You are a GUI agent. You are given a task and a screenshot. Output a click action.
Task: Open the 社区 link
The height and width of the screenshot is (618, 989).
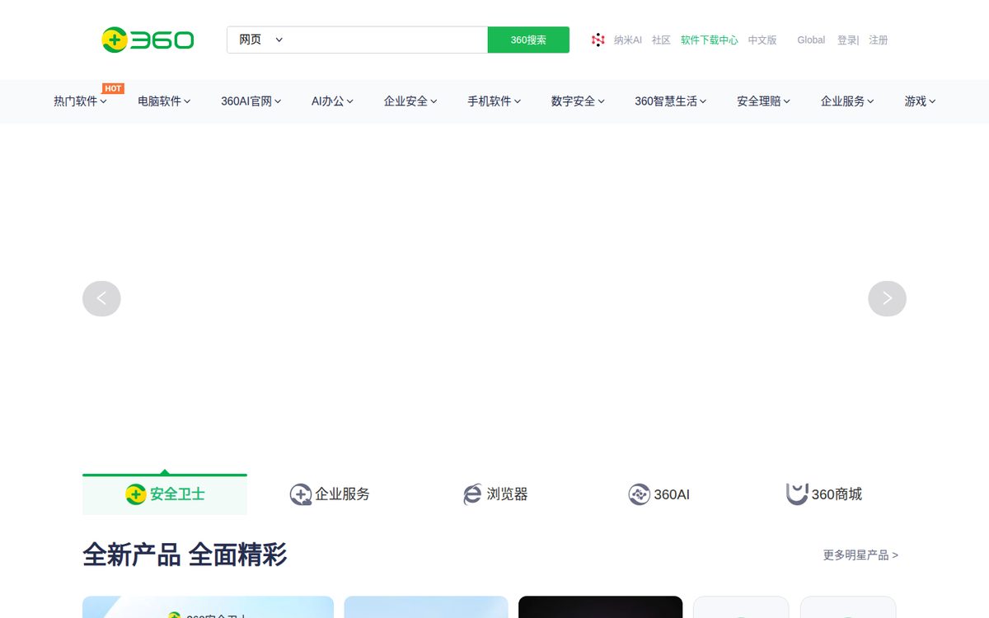click(x=661, y=40)
